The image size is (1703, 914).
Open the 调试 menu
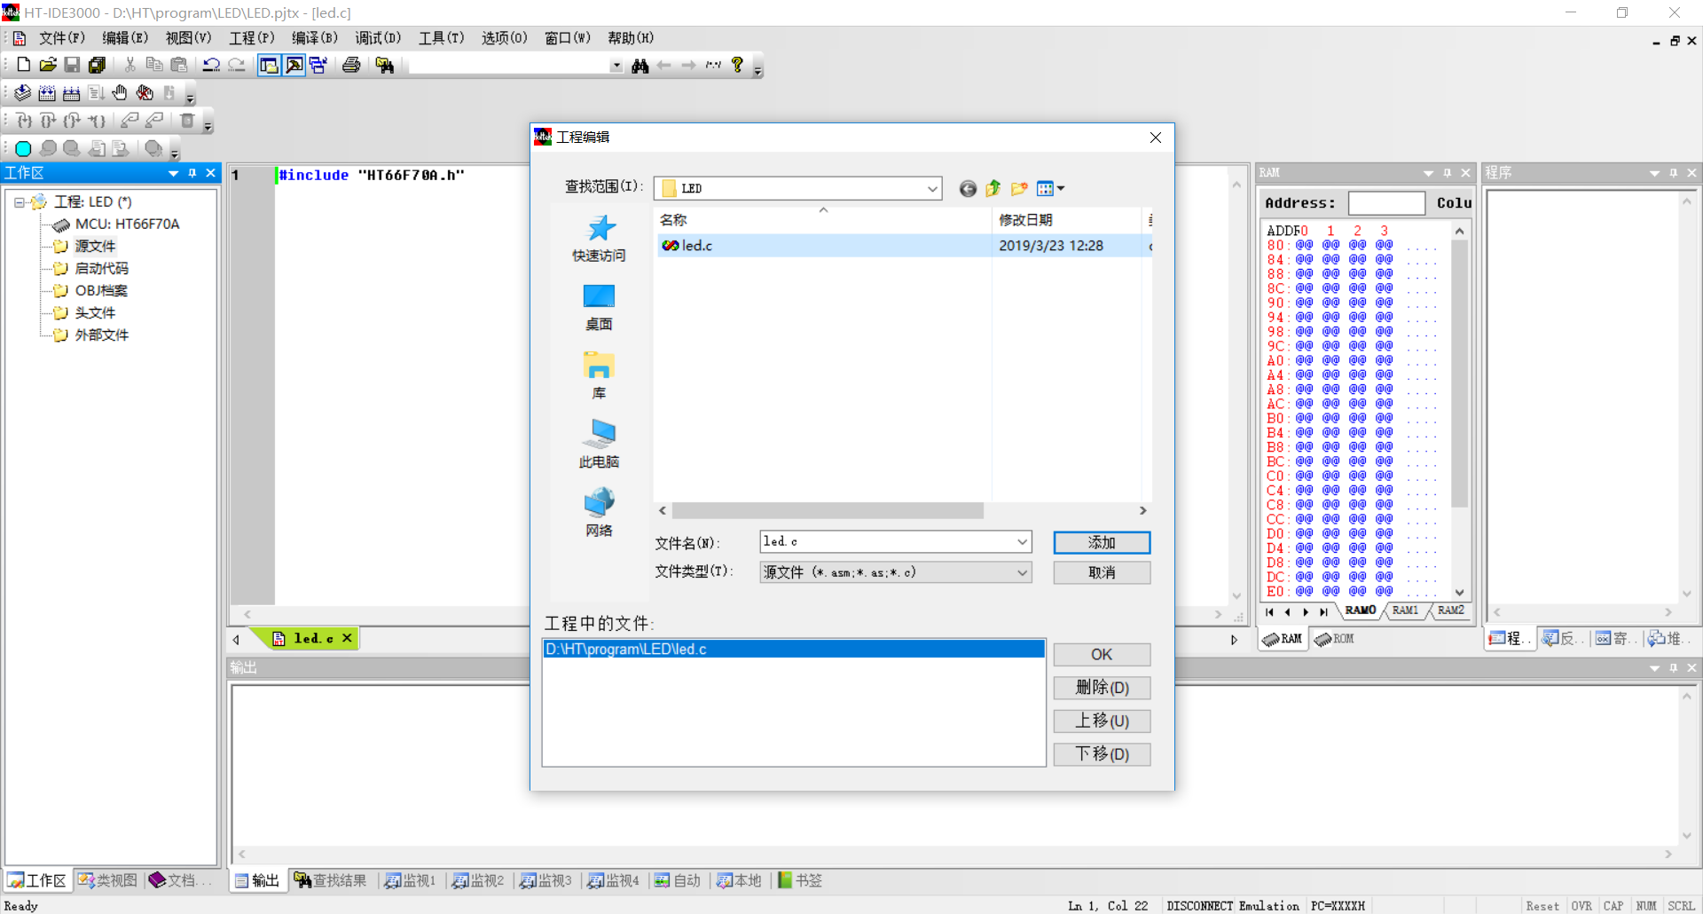pos(378,37)
